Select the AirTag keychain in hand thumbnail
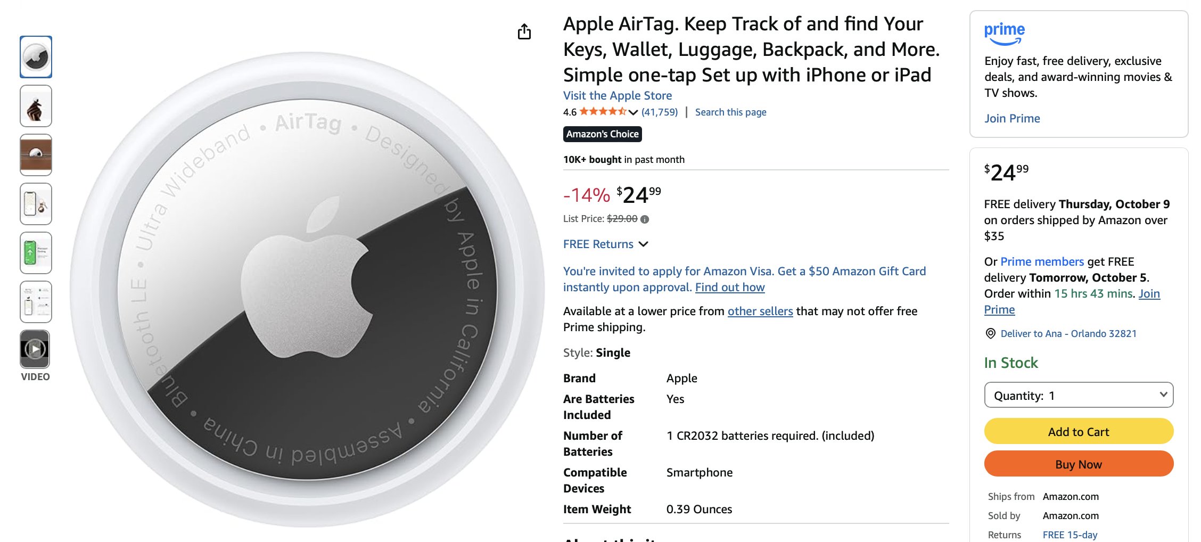1201x542 pixels. [36, 106]
